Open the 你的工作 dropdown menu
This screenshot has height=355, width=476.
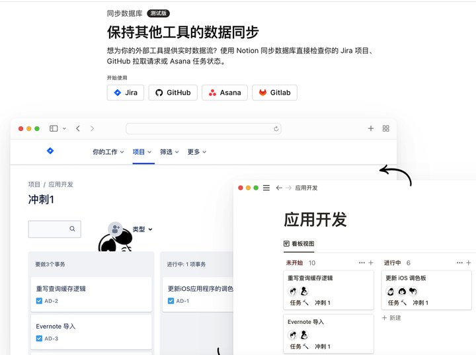point(108,152)
